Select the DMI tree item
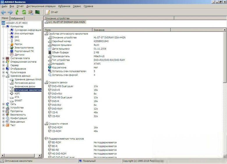Viewport: 227px width, 164px height. point(17,37)
